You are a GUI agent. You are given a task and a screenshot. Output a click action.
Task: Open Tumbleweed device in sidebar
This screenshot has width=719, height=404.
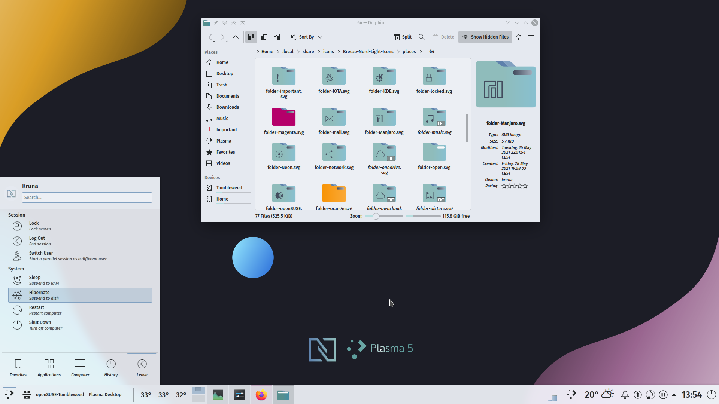[227, 188]
